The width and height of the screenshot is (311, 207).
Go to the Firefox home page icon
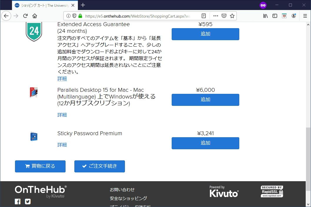[35, 16]
